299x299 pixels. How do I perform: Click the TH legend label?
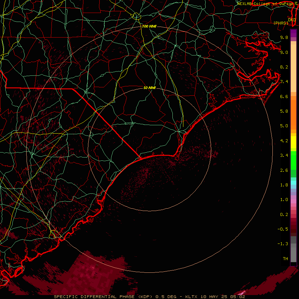coord(285,259)
